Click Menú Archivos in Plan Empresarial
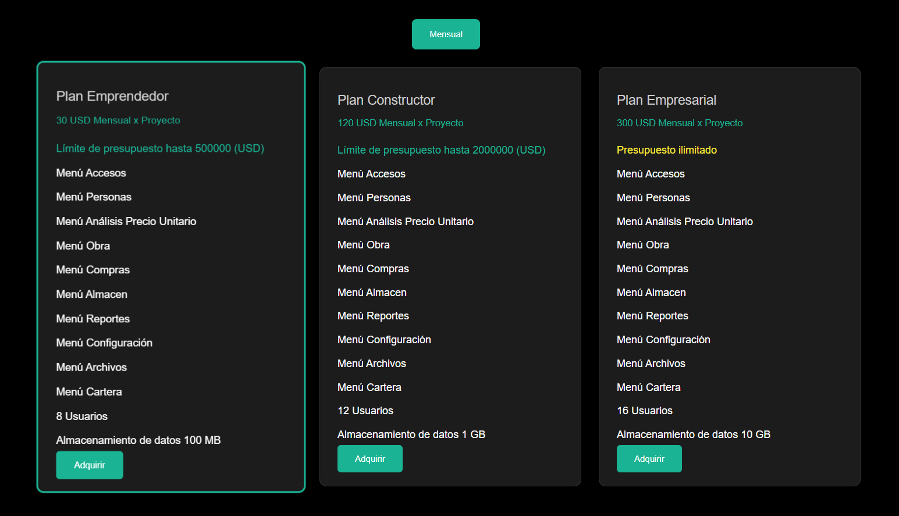This screenshot has height=516, width=899. [651, 364]
